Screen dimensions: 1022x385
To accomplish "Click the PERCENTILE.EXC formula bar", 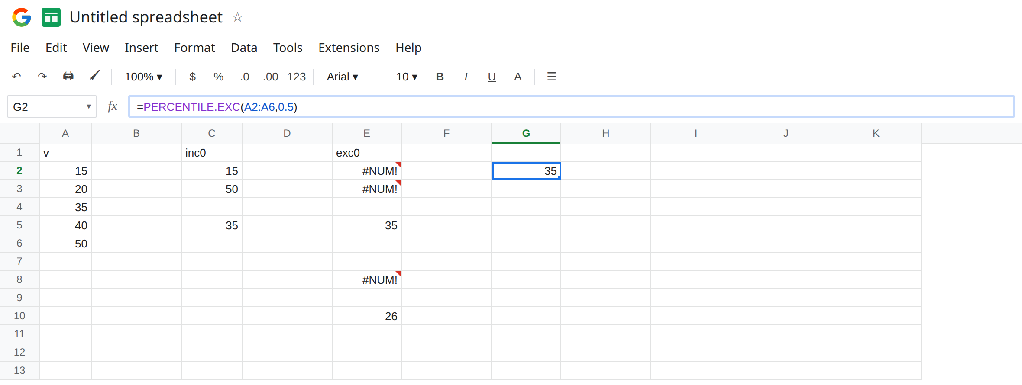I will 571,106.
